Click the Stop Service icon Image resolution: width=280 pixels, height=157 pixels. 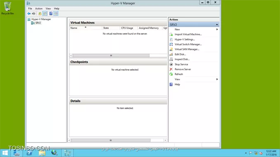[x=171, y=64]
